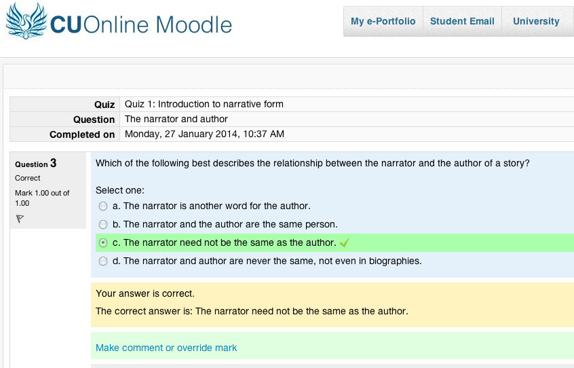The width and height of the screenshot is (574, 368).
Task: Open Make comment or override mark link
Action: click(166, 348)
